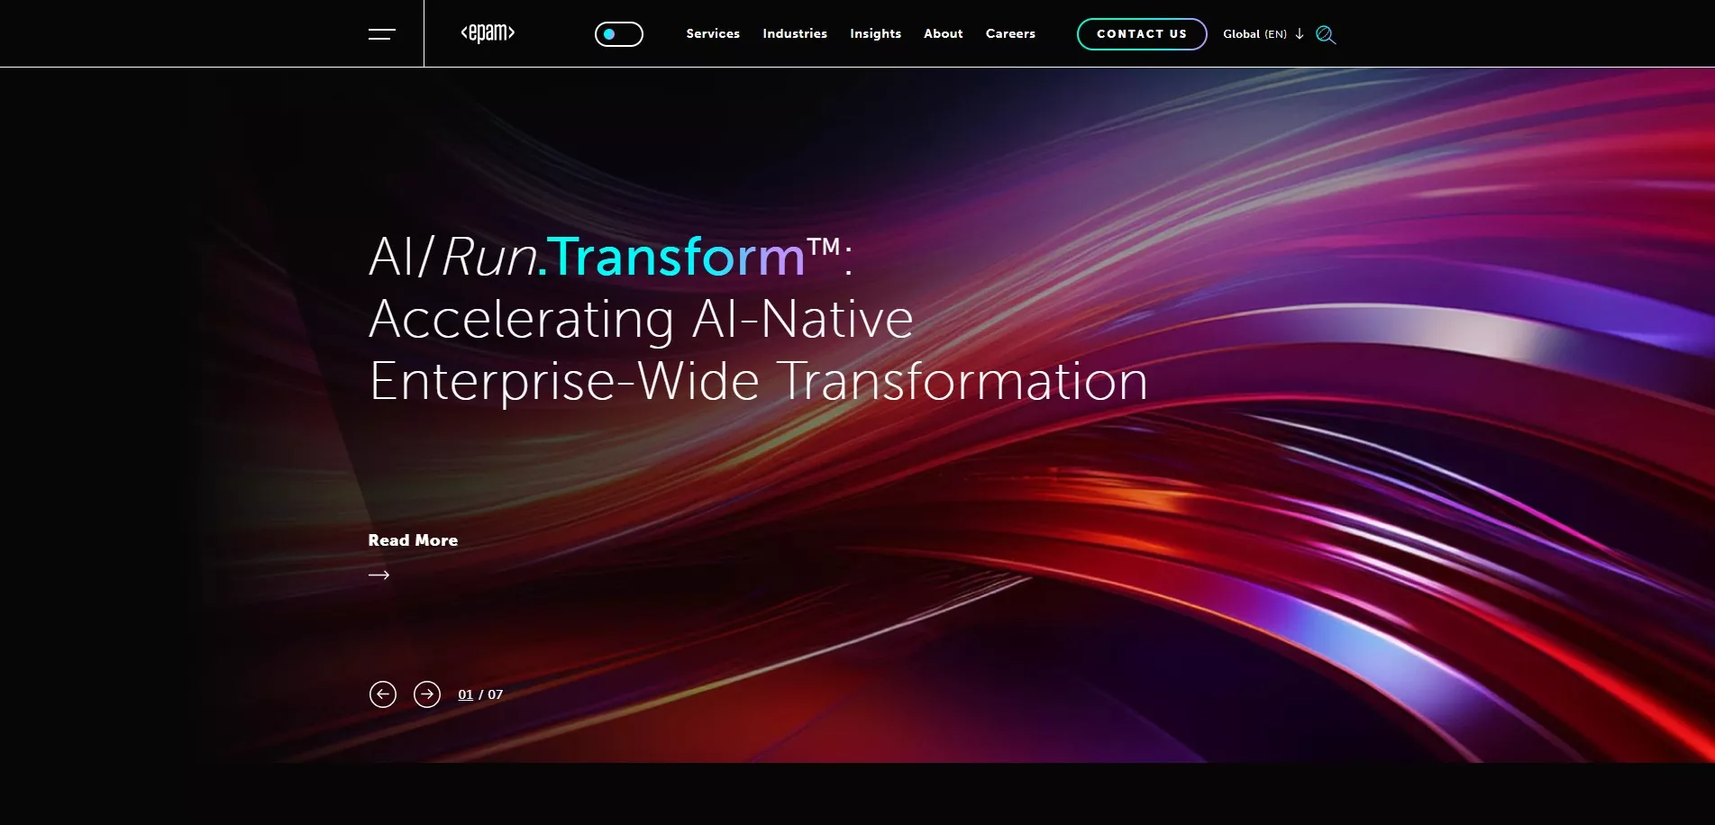
Task: Open the Read More link
Action: coord(413,539)
